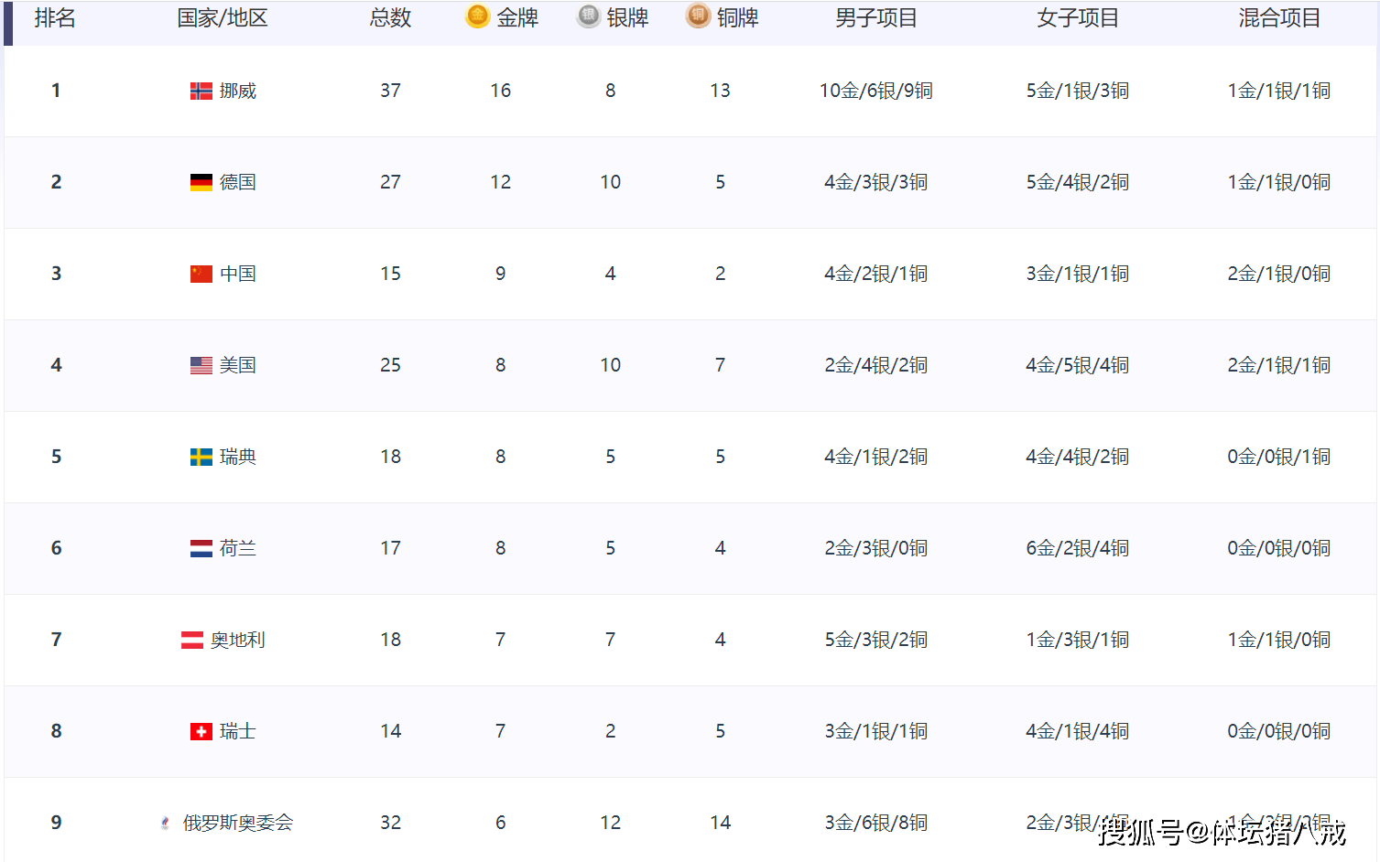Select the 男子项目 column header
Image resolution: width=1380 pixels, height=862 pixels.
click(x=876, y=17)
